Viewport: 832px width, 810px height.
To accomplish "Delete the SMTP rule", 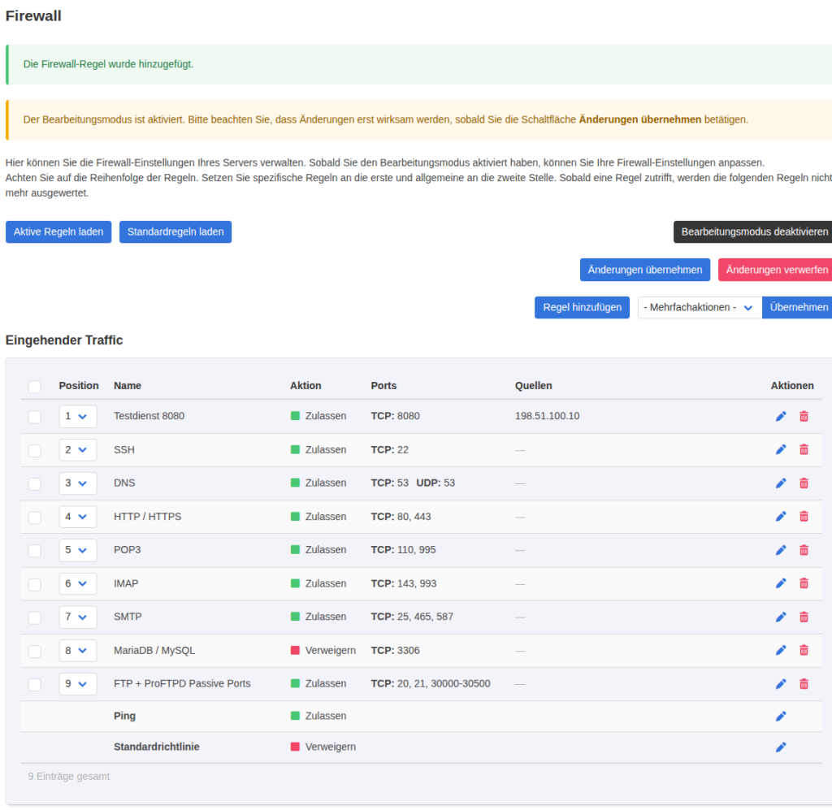I will click(x=804, y=617).
